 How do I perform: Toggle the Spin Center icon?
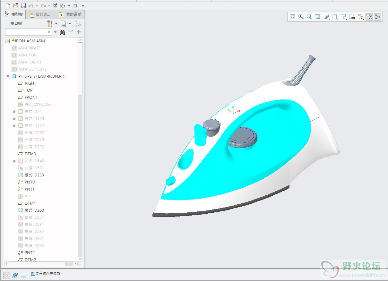[378, 17]
